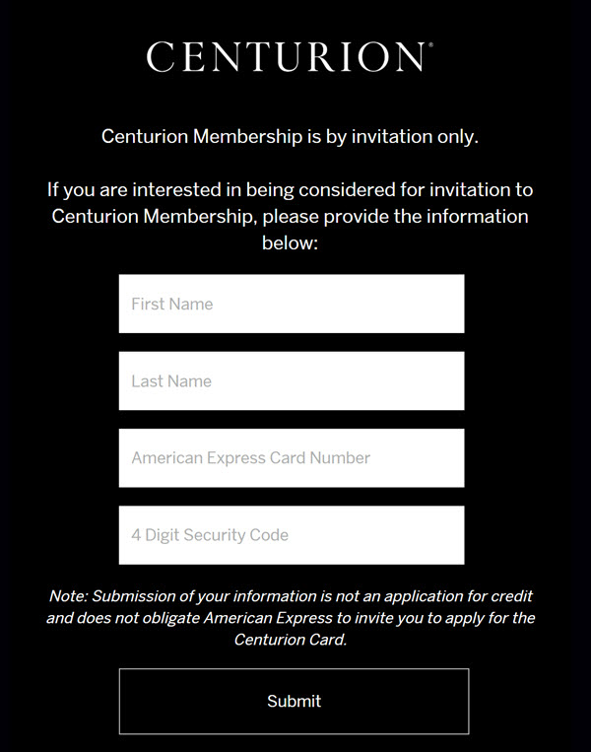The width and height of the screenshot is (591, 752).
Task: Click the letter C in Centurion logo
Action: point(161,56)
